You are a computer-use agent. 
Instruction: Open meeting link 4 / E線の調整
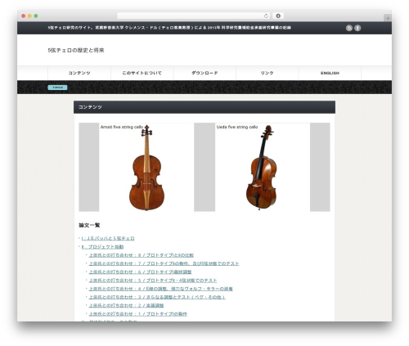tap(161, 289)
